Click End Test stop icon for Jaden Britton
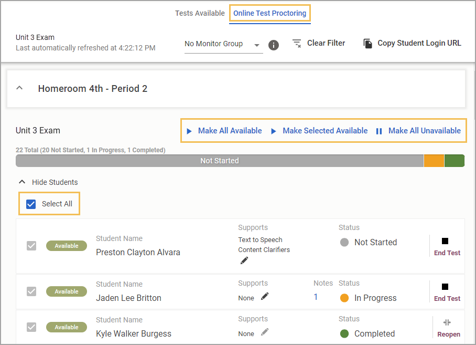Viewport: 476px width, 345px height. click(x=445, y=287)
